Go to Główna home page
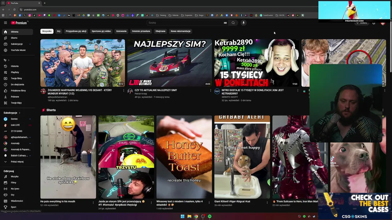392x220 pixels. coord(17,32)
